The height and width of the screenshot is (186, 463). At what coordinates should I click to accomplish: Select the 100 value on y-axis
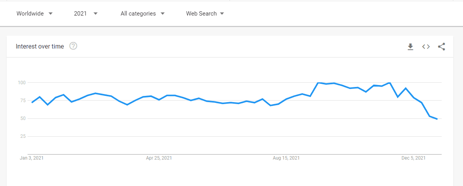tap(22, 82)
